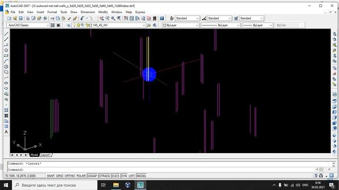Toggle LWT lineweight display
The image size is (339, 190).
click(x=132, y=176)
